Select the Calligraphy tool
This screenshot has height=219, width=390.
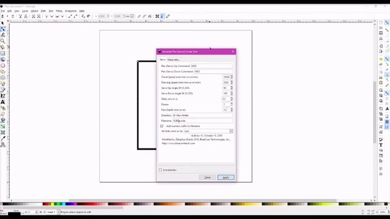coord(2,96)
